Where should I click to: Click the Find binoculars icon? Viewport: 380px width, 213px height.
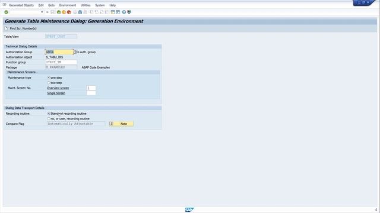coord(80,12)
